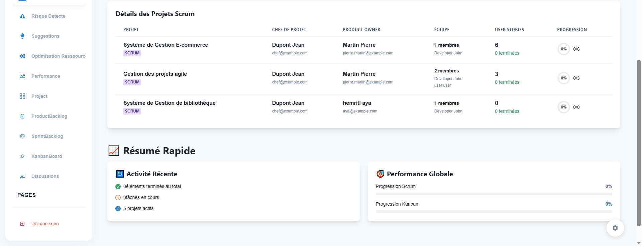The image size is (642, 246).
Task: Select project Gestion des projets agile
Action: (x=155, y=74)
